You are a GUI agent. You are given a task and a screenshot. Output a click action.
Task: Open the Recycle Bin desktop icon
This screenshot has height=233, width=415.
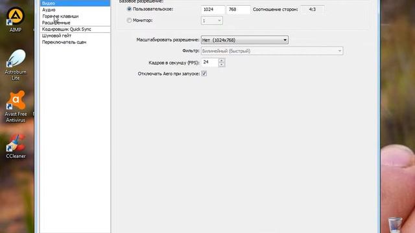click(x=395, y=225)
